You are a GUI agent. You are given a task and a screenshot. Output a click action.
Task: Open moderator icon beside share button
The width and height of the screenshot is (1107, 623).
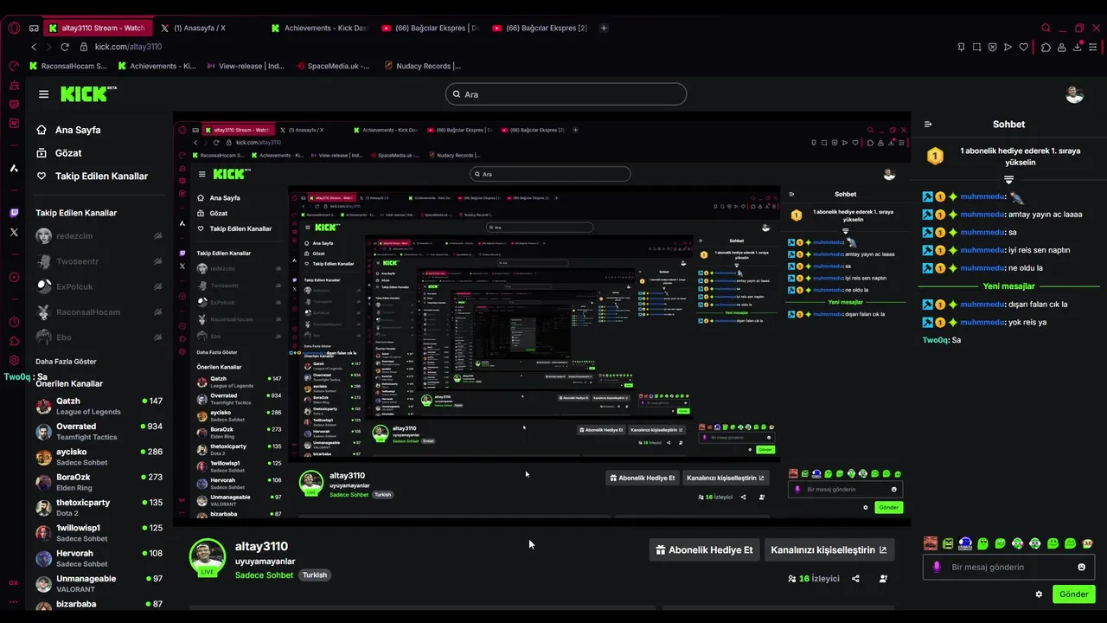tap(883, 578)
